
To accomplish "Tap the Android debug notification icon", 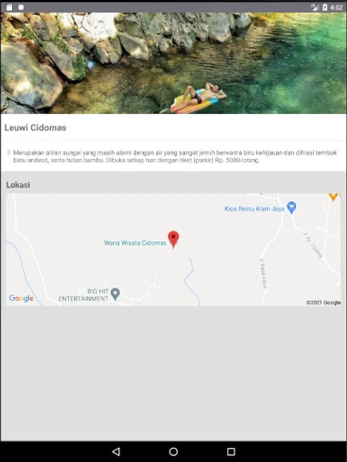I will click(x=21, y=7).
